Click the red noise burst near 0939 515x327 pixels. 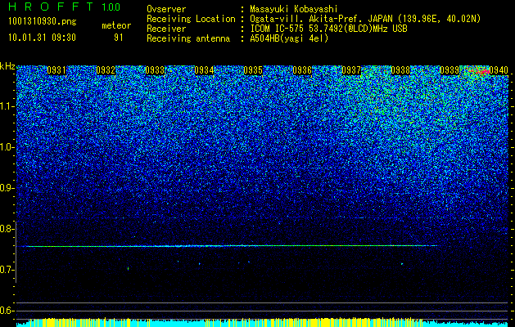pyautogui.click(x=480, y=70)
